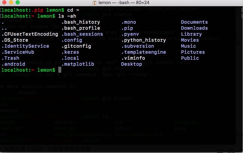Select the '.viminfo' file entry
243x153 pixels.
click(x=133, y=58)
